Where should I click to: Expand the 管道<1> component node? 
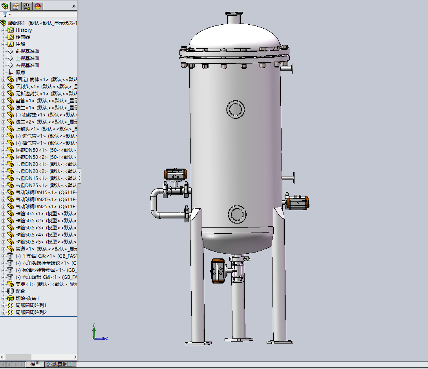3,249
